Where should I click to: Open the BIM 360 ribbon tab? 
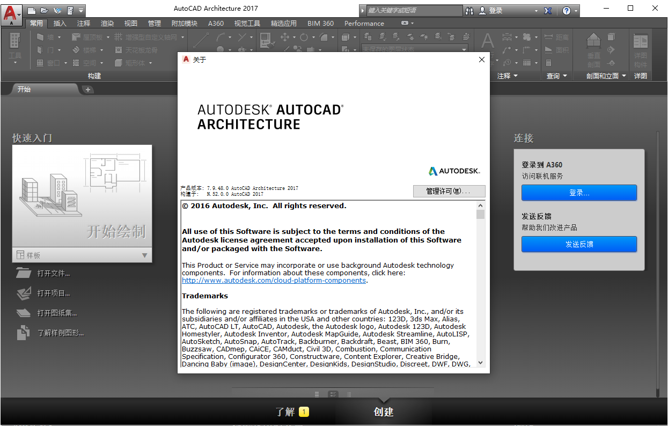click(322, 23)
